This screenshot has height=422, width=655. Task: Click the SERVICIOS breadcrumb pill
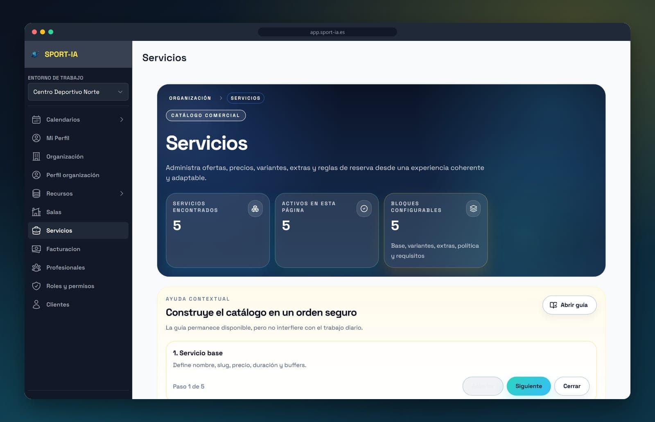pos(246,98)
